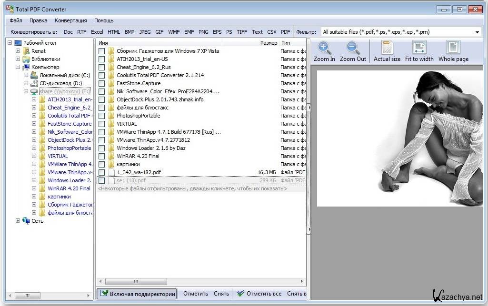This screenshot has height=306, width=488.
Task: Click the Zoom In magnifier icon
Action: click(324, 48)
